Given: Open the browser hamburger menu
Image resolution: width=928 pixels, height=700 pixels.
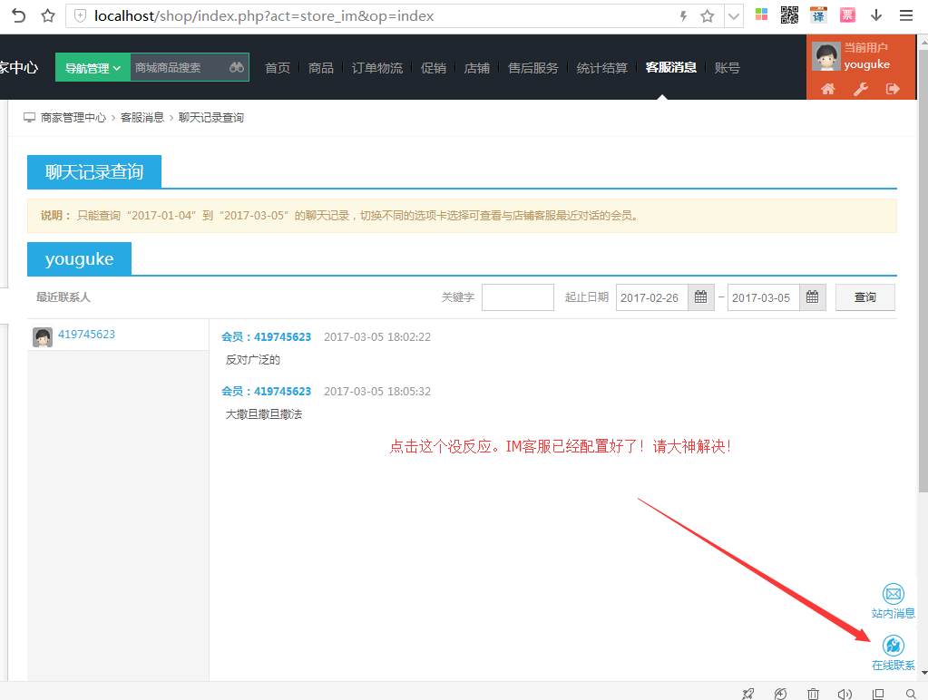Looking at the screenshot, I should click(906, 15).
